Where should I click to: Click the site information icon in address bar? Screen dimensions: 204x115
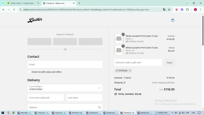point(20,10)
